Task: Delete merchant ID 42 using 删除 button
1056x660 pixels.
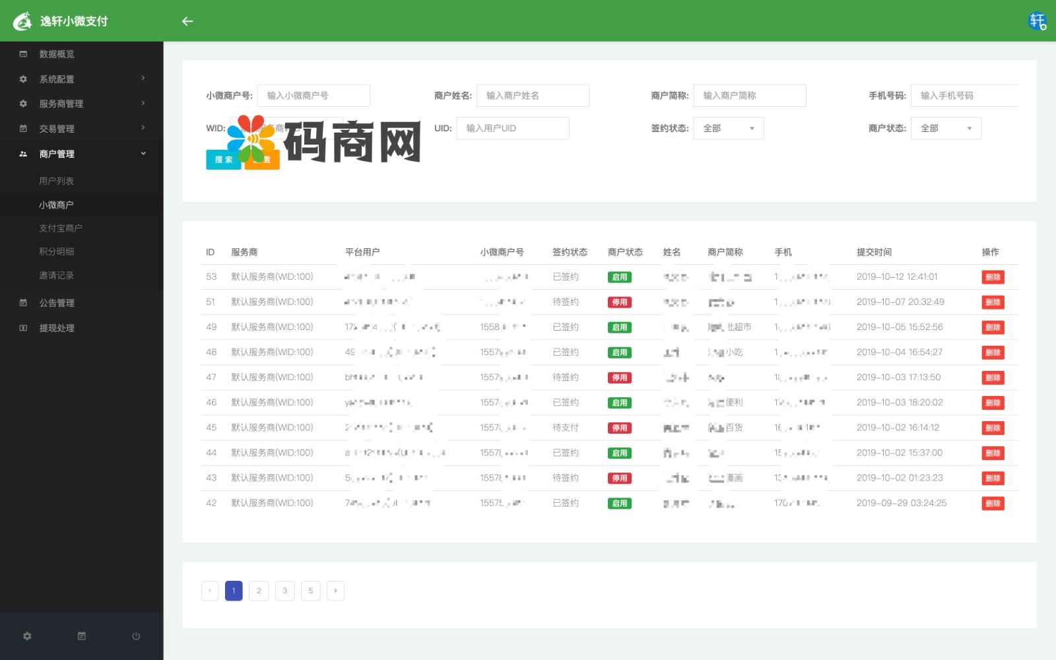Action: (x=993, y=503)
